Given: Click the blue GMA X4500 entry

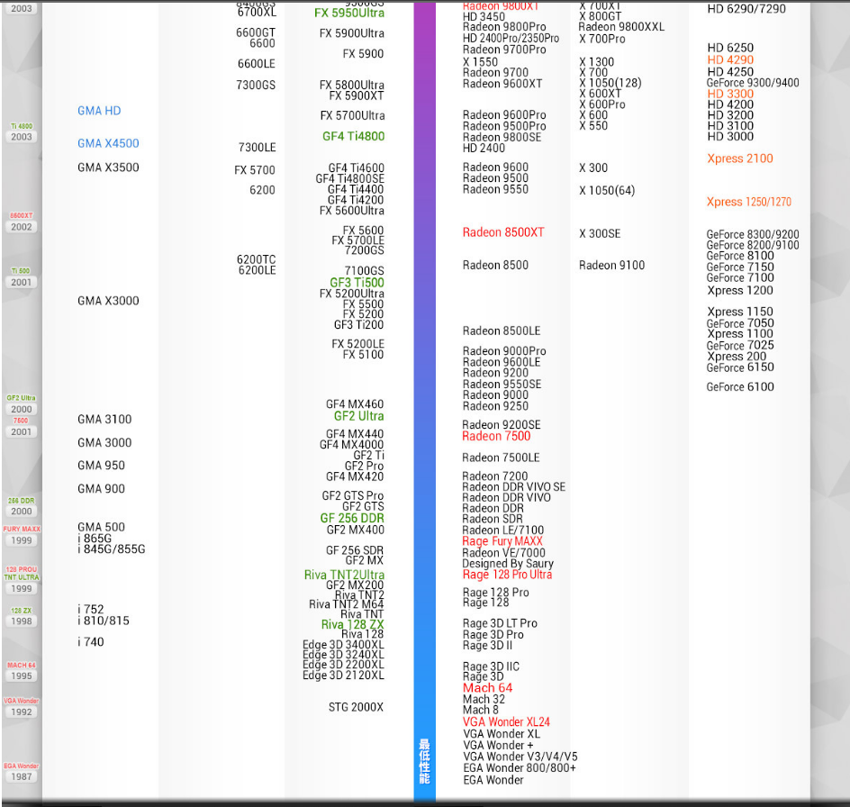Looking at the screenshot, I should click(x=108, y=143).
